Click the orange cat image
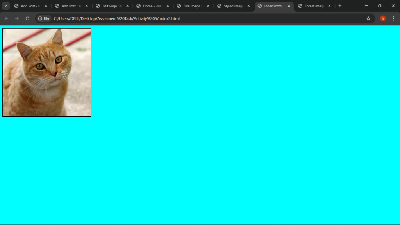 click(47, 72)
